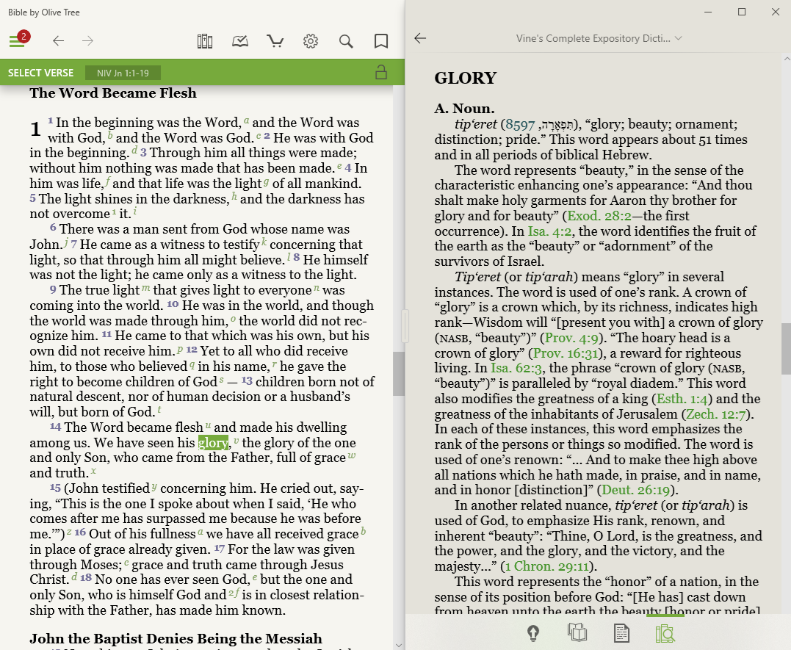Click the back navigation arrow in main toolbar
This screenshot has width=791, height=650.
coord(59,41)
